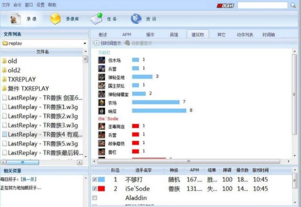Sort by the 文件名 column header
Image resolution: width=301 pixels, height=207 pixels.
coord(42,51)
